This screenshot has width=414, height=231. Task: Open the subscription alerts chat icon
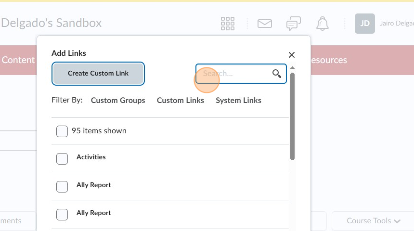(x=294, y=24)
